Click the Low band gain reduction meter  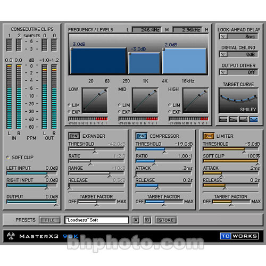pos(88,119)
